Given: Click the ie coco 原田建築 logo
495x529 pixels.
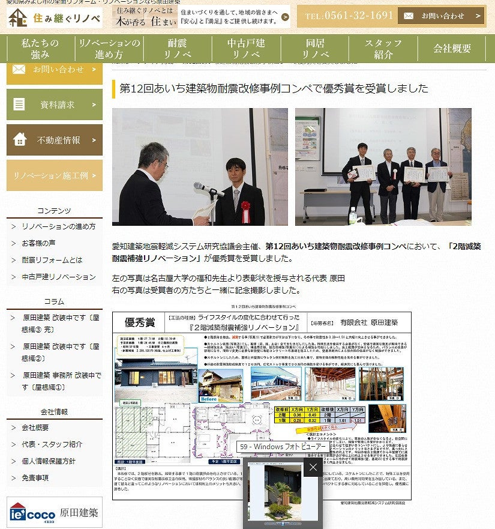Looking at the screenshot, I should (54, 513).
